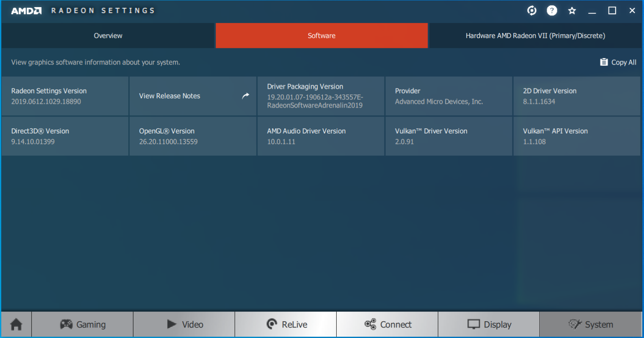Switch to Hardware AMD Radeon VII tab
Image resolution: width=644 pixels, height=338 pixels.
click(535, 36)
